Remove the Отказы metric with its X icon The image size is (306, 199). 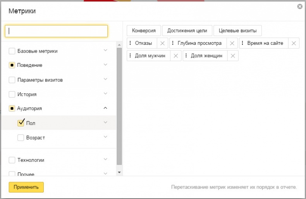[163, 43]
